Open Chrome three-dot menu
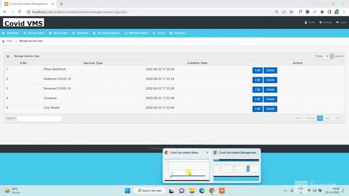This screenshot has height=196, width=349. [344, 12]
